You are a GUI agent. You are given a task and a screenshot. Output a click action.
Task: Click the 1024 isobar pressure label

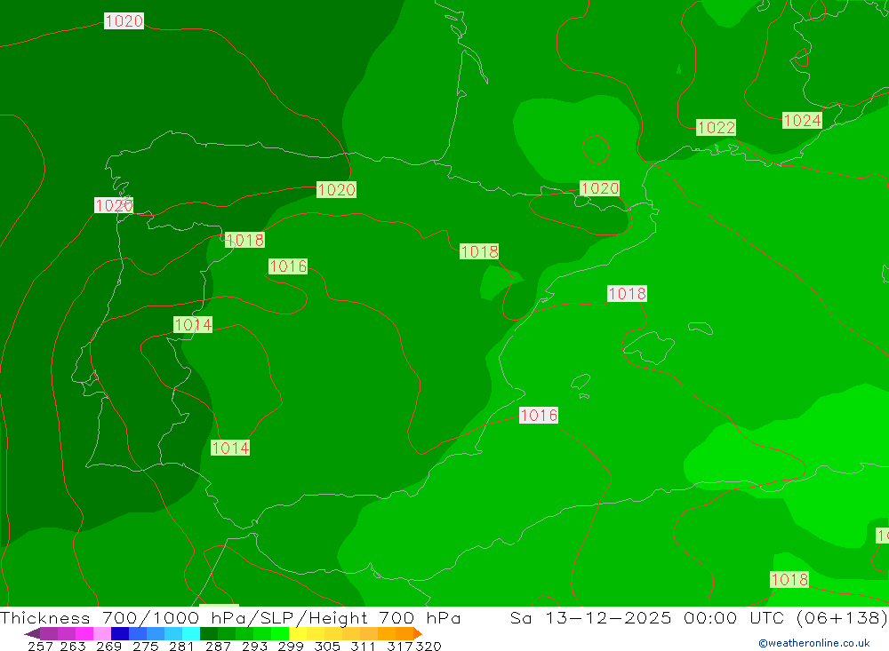coord(802,120)
